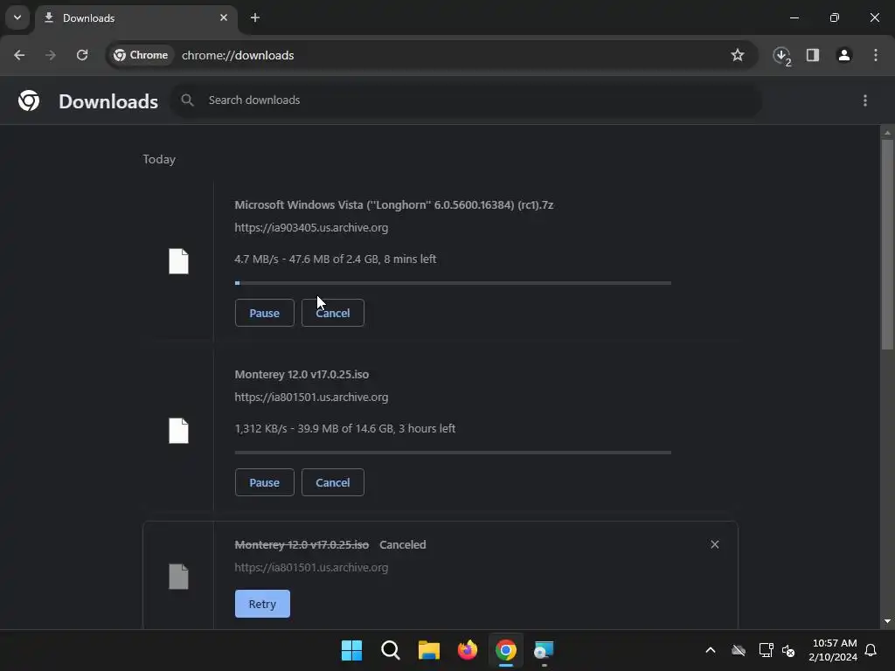Image resolution: width=895 pixels, height=671 pixels.
Task: Reload the downloads page
Action: point(82,55)
